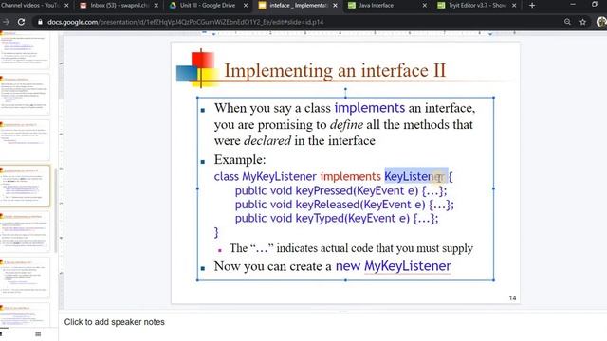The height and width of the screenshot is (341, 607).
Task: Click the Example: bullet text
Action: [x=240, y=160]
